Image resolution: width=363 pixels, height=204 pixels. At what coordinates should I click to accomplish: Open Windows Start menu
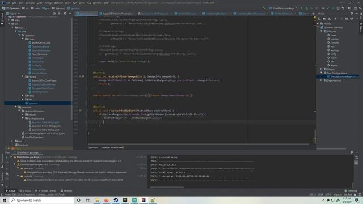coord(5,200)
